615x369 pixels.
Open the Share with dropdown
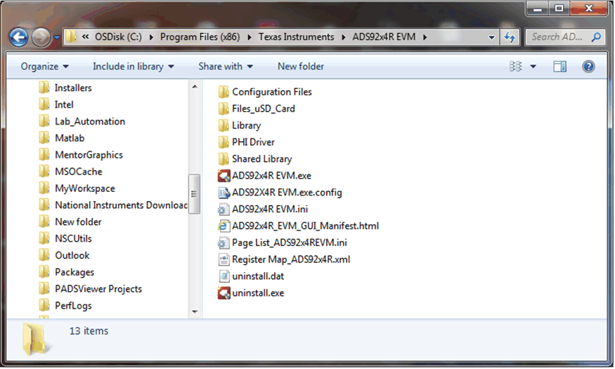point(226,67)
